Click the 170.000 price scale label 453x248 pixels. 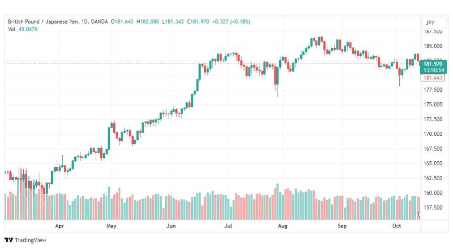[433, 134]
